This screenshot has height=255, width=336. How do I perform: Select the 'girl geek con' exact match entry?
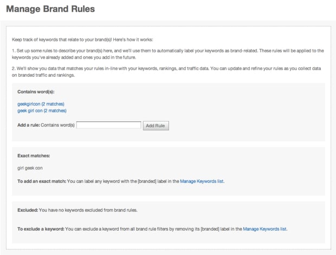(30, 168)
